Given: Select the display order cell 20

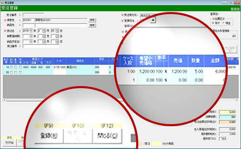Looking at the screenshot, I should click(6, 72).
